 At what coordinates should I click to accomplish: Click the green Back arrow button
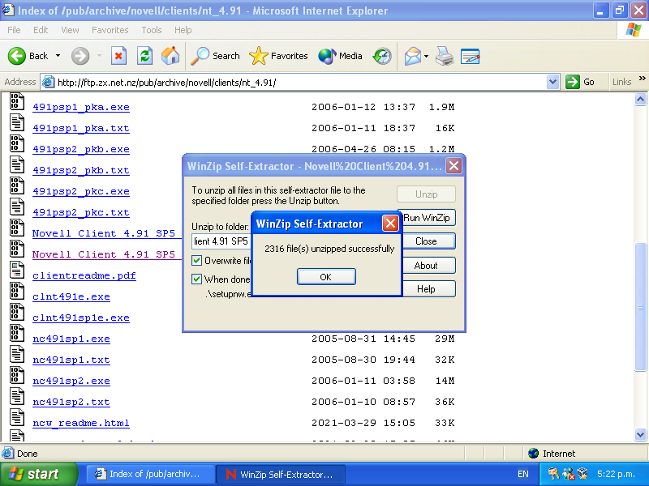[x=16, y=56]
